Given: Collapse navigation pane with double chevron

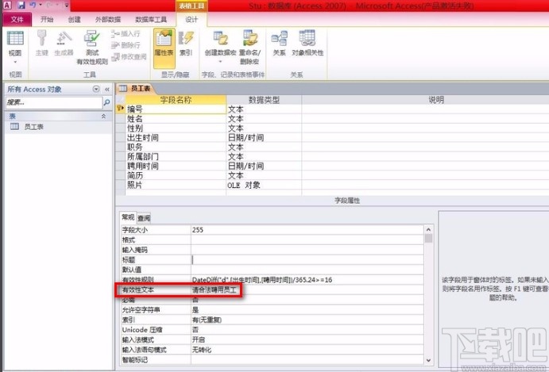Looking at the screenshot, I should [106, 89].
